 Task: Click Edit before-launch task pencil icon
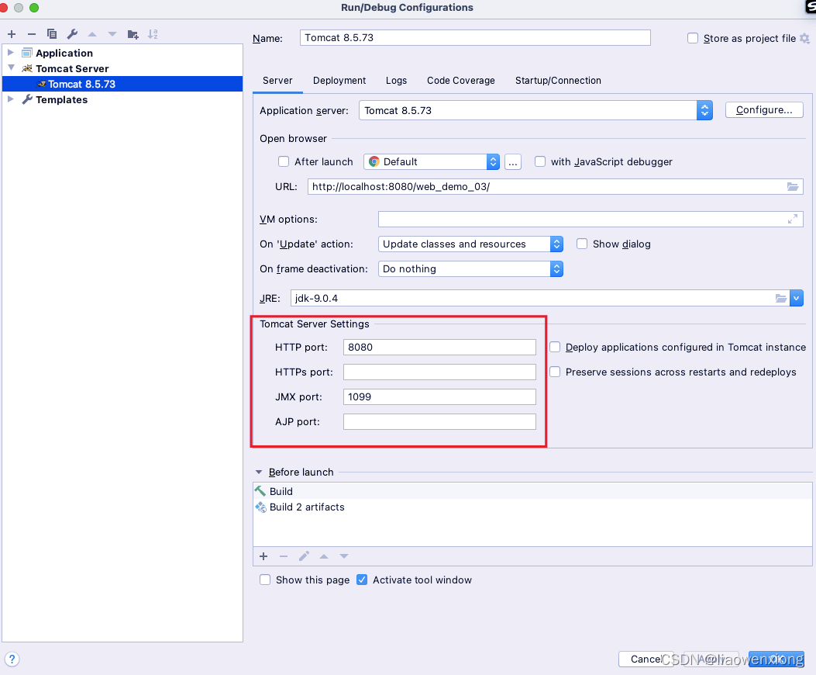coord(304,556)
